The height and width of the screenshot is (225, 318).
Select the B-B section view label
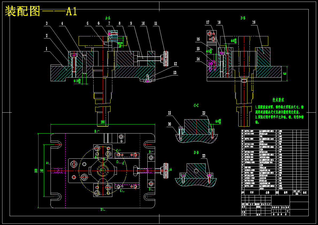pos(243,18)
